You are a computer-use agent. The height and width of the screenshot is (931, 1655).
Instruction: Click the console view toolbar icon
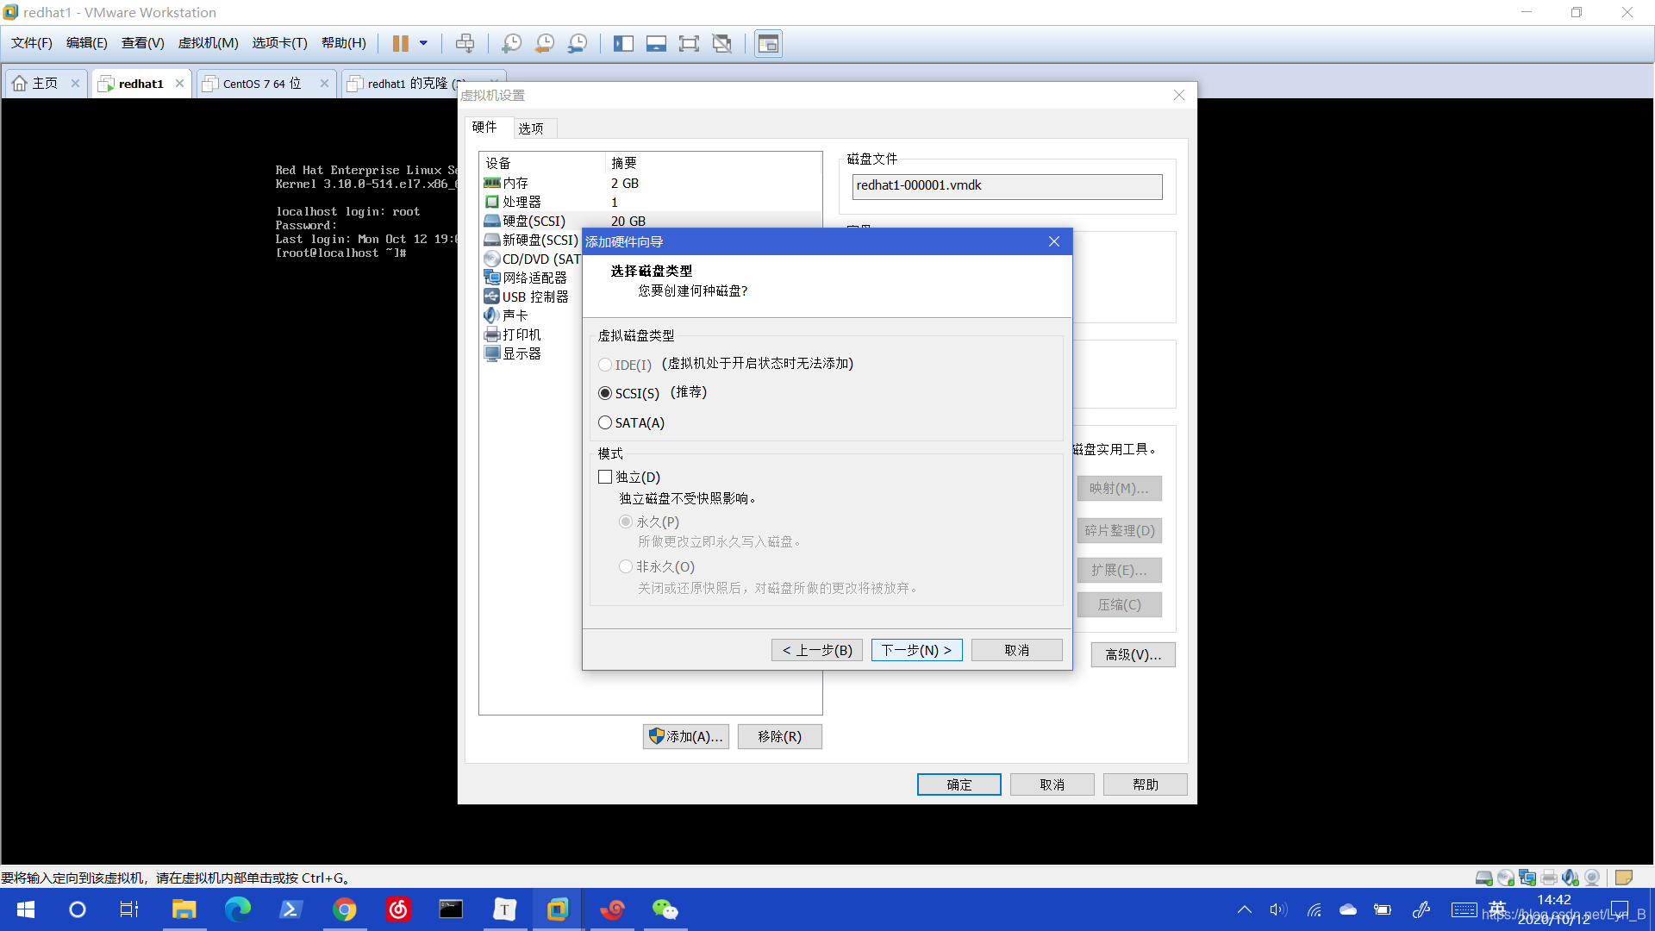[768, 43]
